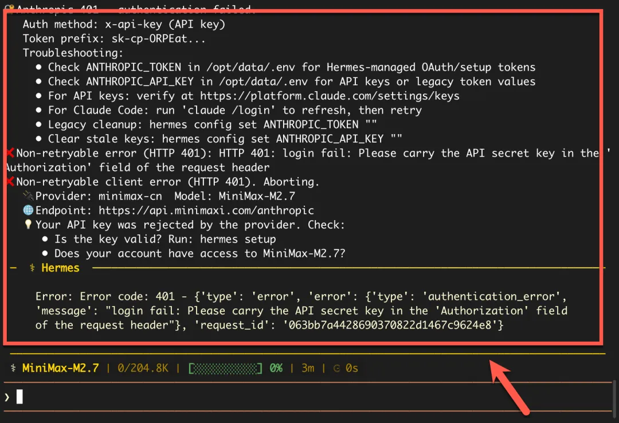Click the prompt chevron before the cursor
Image resolution: width=619 pixels, height=423 pixels.
coord(7,397)
